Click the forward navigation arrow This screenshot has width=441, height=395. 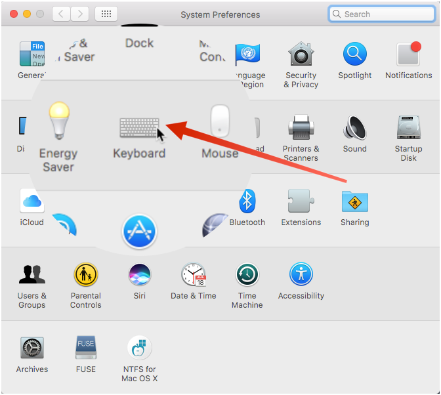pyautogui.click(x=79, y=14)
